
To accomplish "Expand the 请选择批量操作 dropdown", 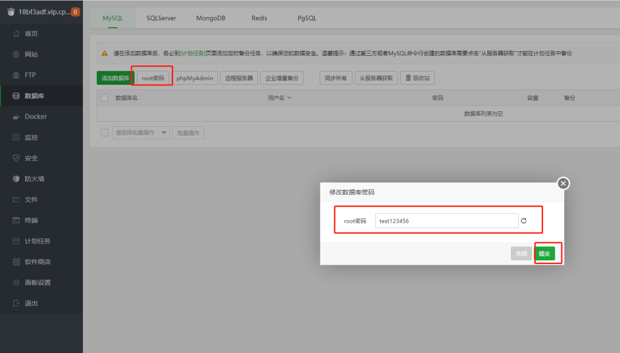I will [141, 133].
